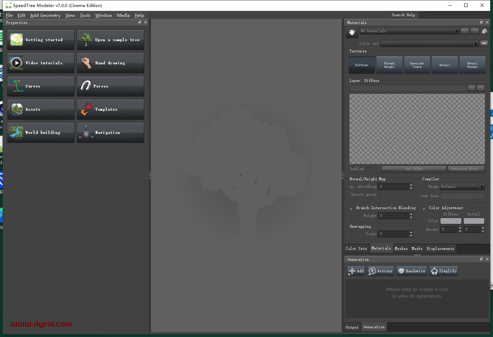Click the Generate Mesh button
The height and width of the screenshot is (337, 493).
(466, 169)
